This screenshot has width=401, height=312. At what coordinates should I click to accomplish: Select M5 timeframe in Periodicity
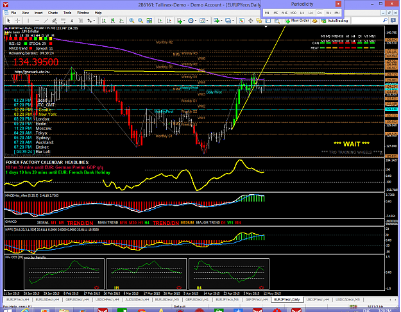pos(275,13)
